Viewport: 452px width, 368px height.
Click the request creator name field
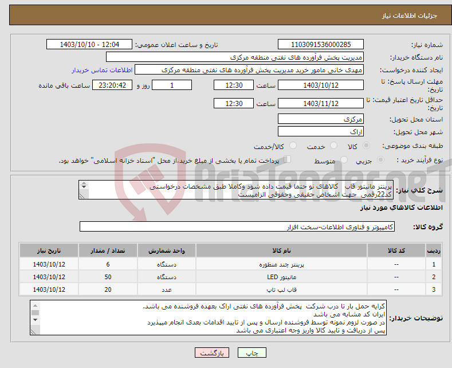point(249,70)
